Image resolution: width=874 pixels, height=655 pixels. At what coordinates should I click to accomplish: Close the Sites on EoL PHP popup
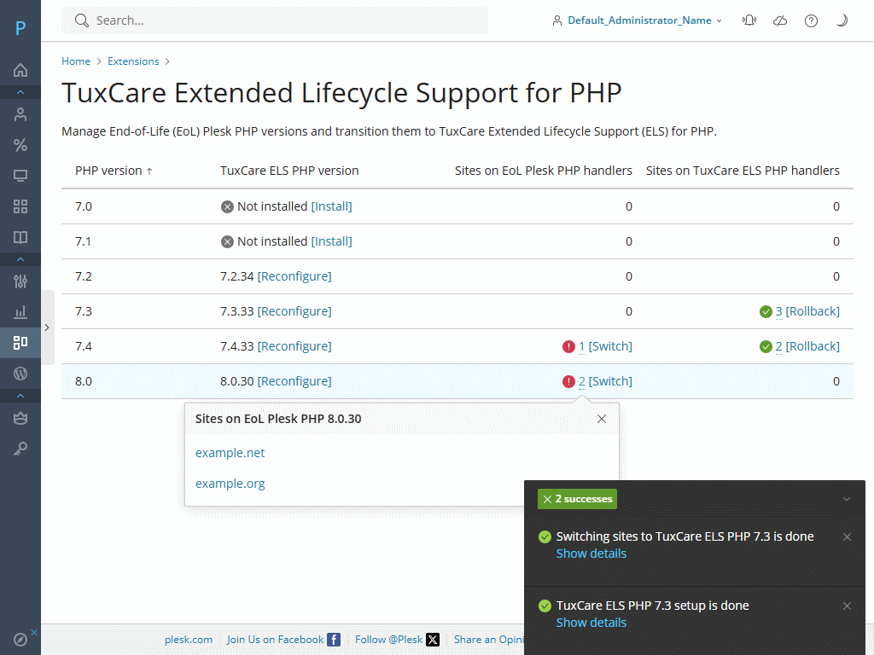coord(602,419)
